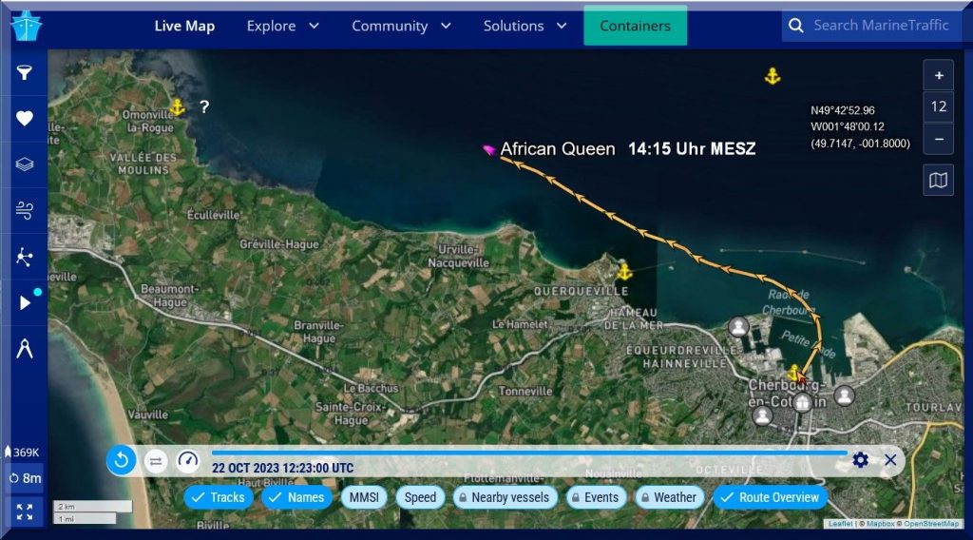973x540 pixels.
Task: Expand the Community dropdown menu
Action: click(401, 26)
